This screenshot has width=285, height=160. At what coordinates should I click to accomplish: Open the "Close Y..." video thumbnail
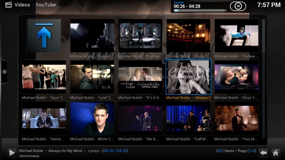(236, 77)
